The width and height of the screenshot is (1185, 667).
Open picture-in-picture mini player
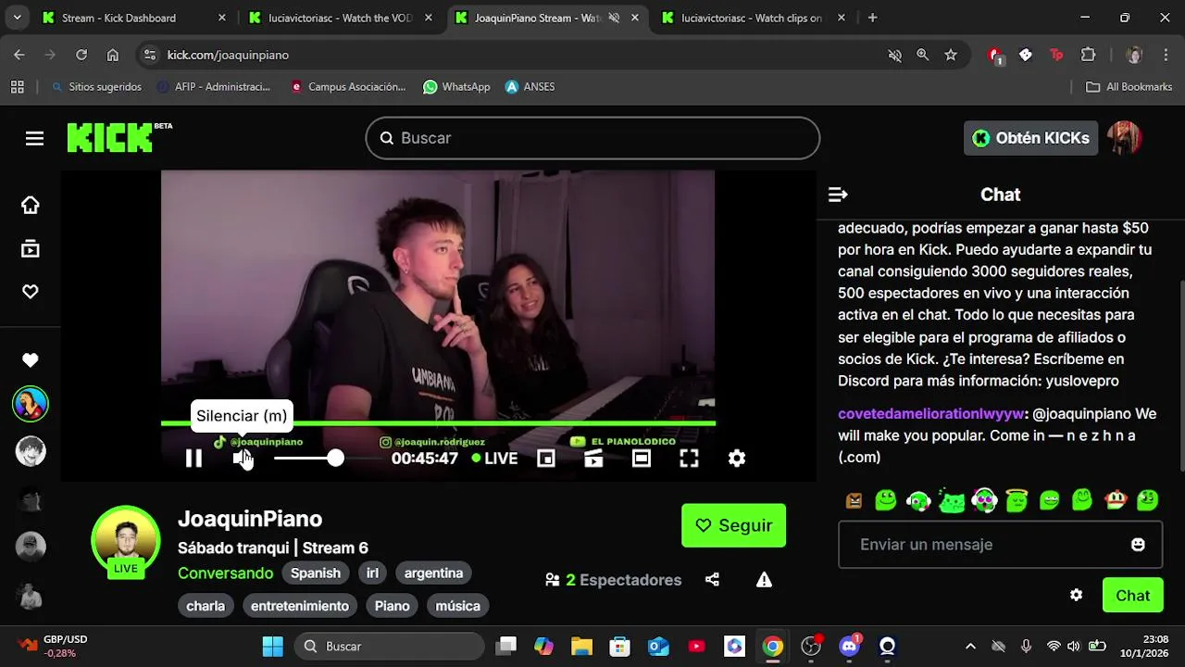point(546,458)
